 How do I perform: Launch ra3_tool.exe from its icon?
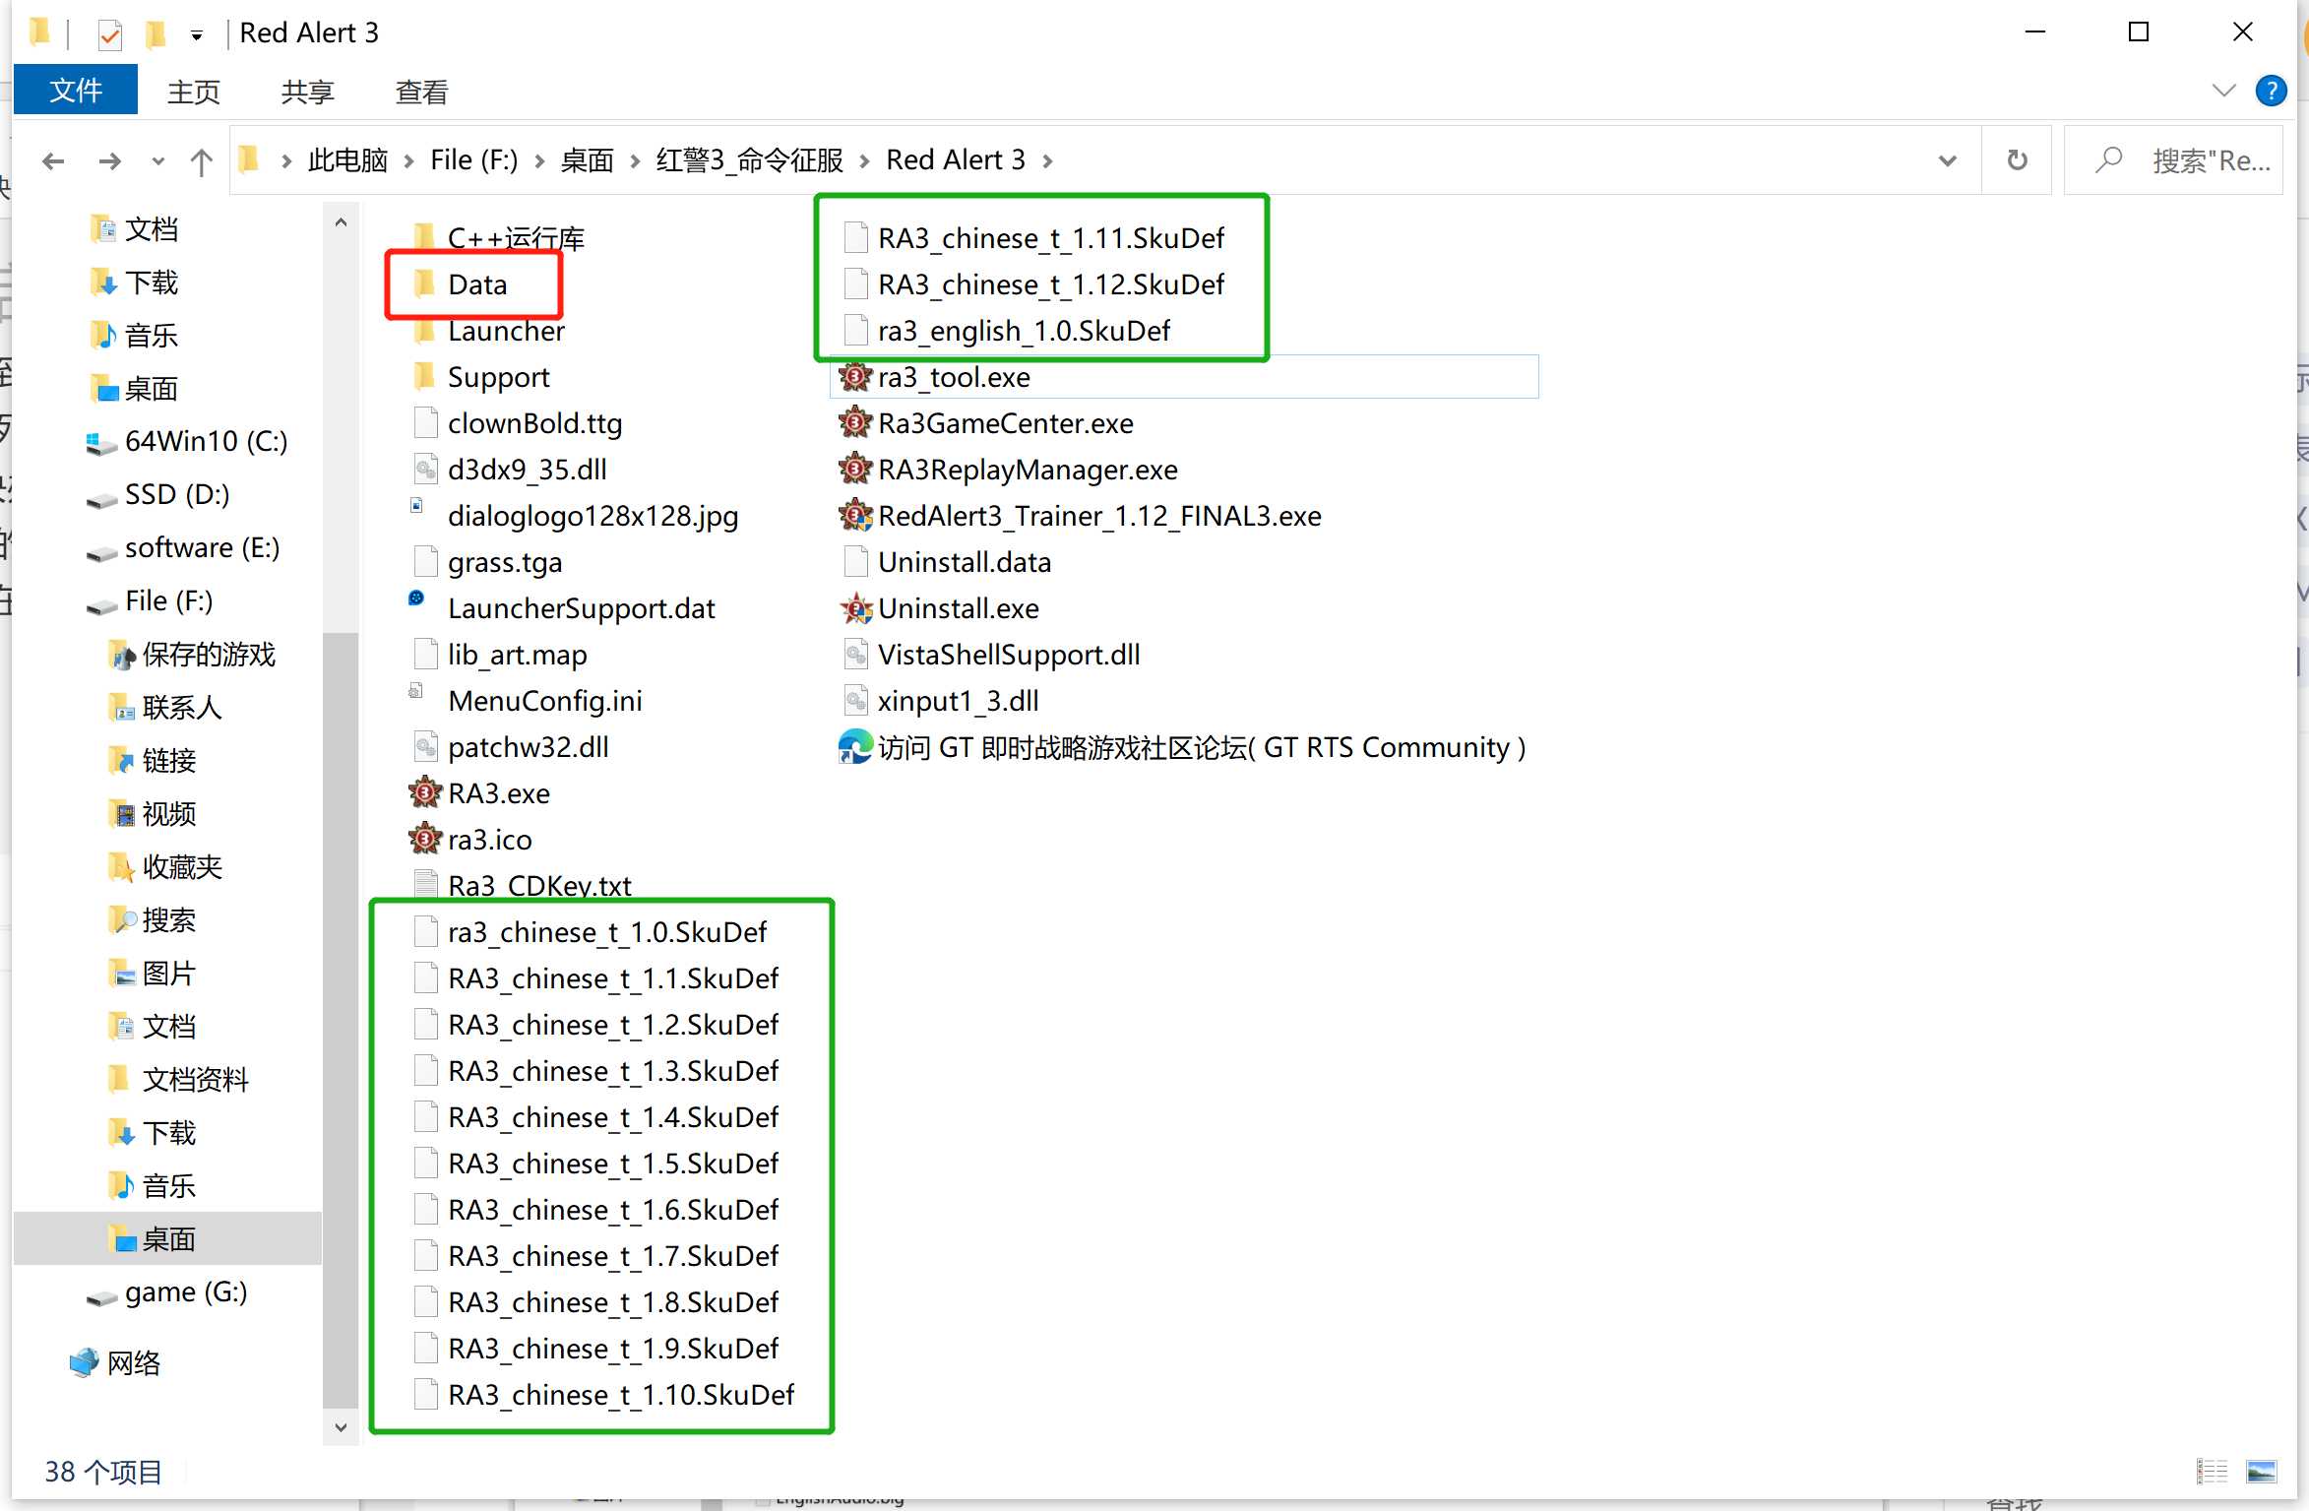click(855, 376)
